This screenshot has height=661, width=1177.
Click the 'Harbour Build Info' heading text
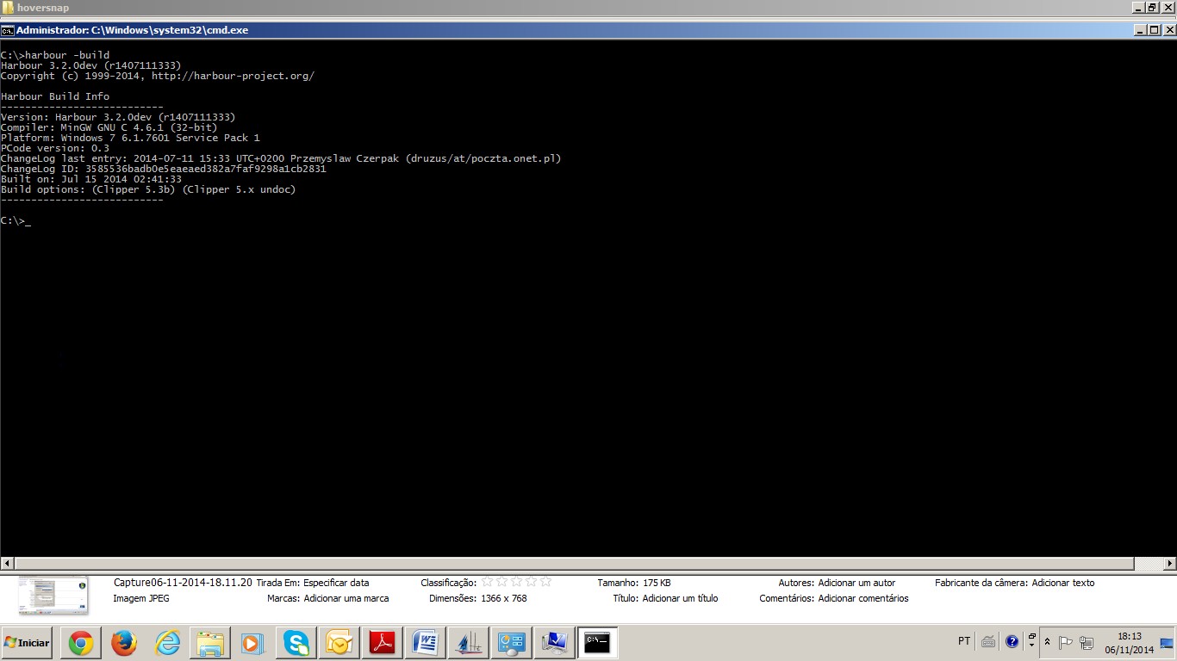tap(55, 96)
